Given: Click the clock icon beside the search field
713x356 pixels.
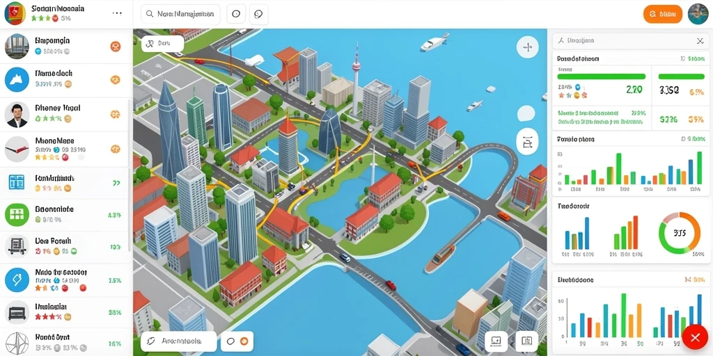Looking at the screenshot, I should pos(235,14).
